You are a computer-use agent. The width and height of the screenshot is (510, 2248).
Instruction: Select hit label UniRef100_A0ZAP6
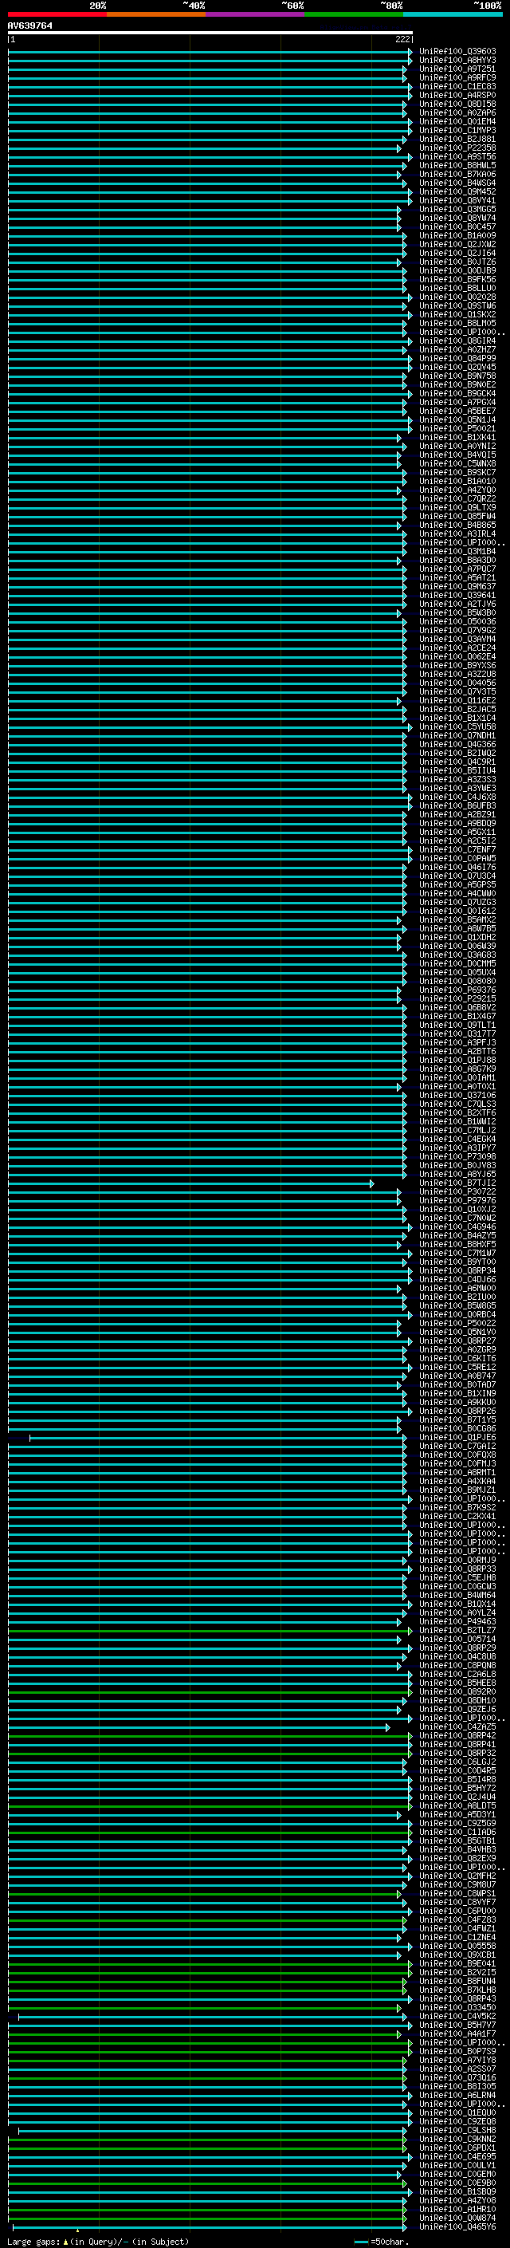(x=457, y=112)
